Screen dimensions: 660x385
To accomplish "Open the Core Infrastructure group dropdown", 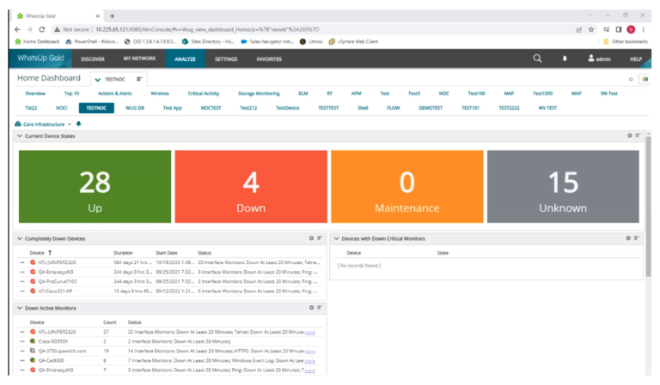I will pos(70,123).
